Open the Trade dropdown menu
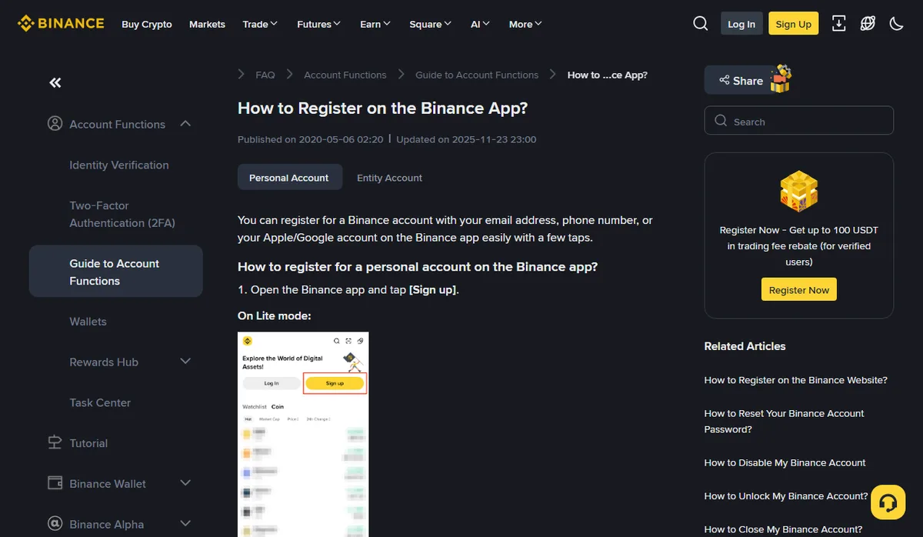 click(260, 24)
